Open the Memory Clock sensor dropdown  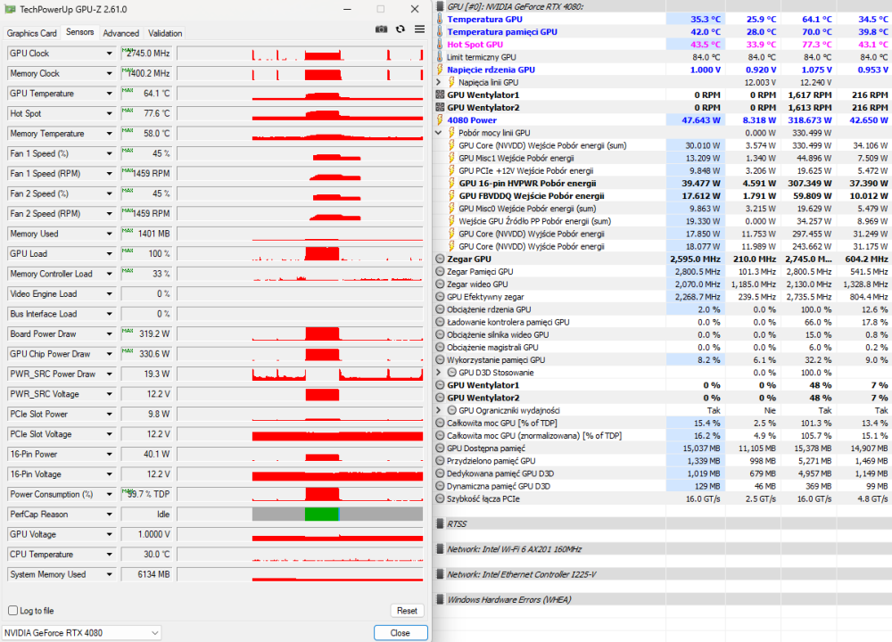pos(109,73)
